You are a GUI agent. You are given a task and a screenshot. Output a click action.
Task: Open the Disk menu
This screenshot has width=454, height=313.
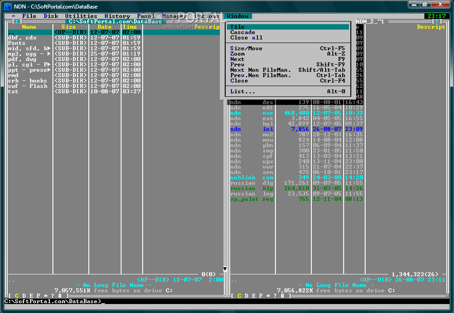coord(51,16)
